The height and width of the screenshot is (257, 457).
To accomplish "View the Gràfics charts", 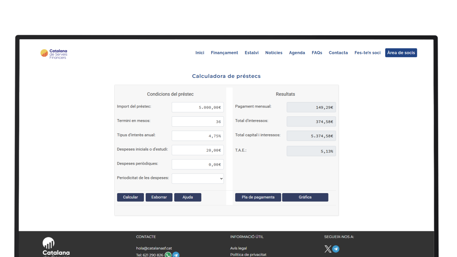I will [305, 197].
